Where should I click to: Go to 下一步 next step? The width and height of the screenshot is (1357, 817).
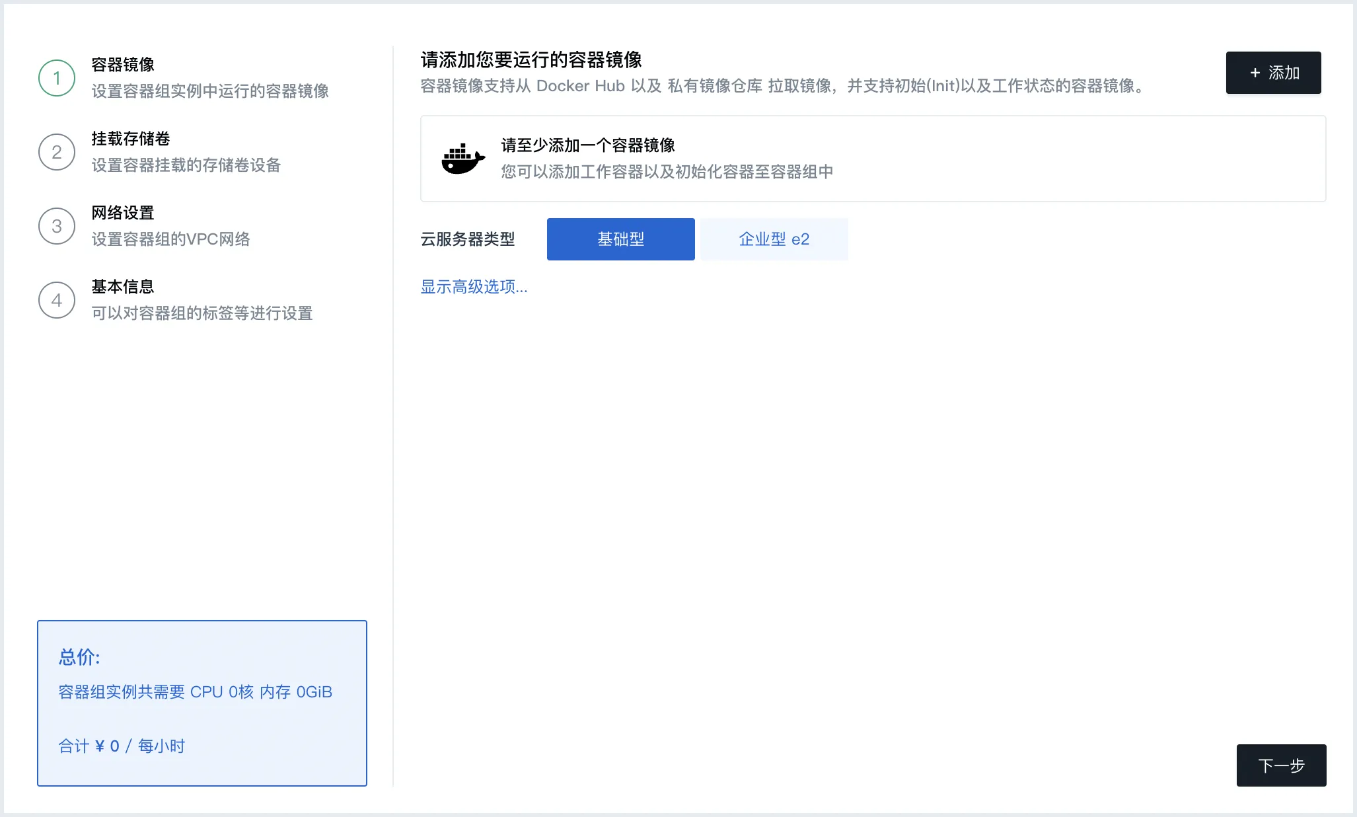(1281, 765)
